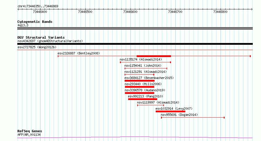Click the magenta AFP gene line

click(x=135, y=137)
